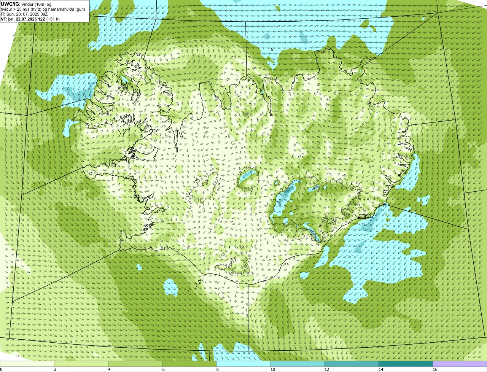Select the line mentioning 'hámarkshviða (gult)'
This screenshot has height=372, width=487.
click(x=43, y=9)
